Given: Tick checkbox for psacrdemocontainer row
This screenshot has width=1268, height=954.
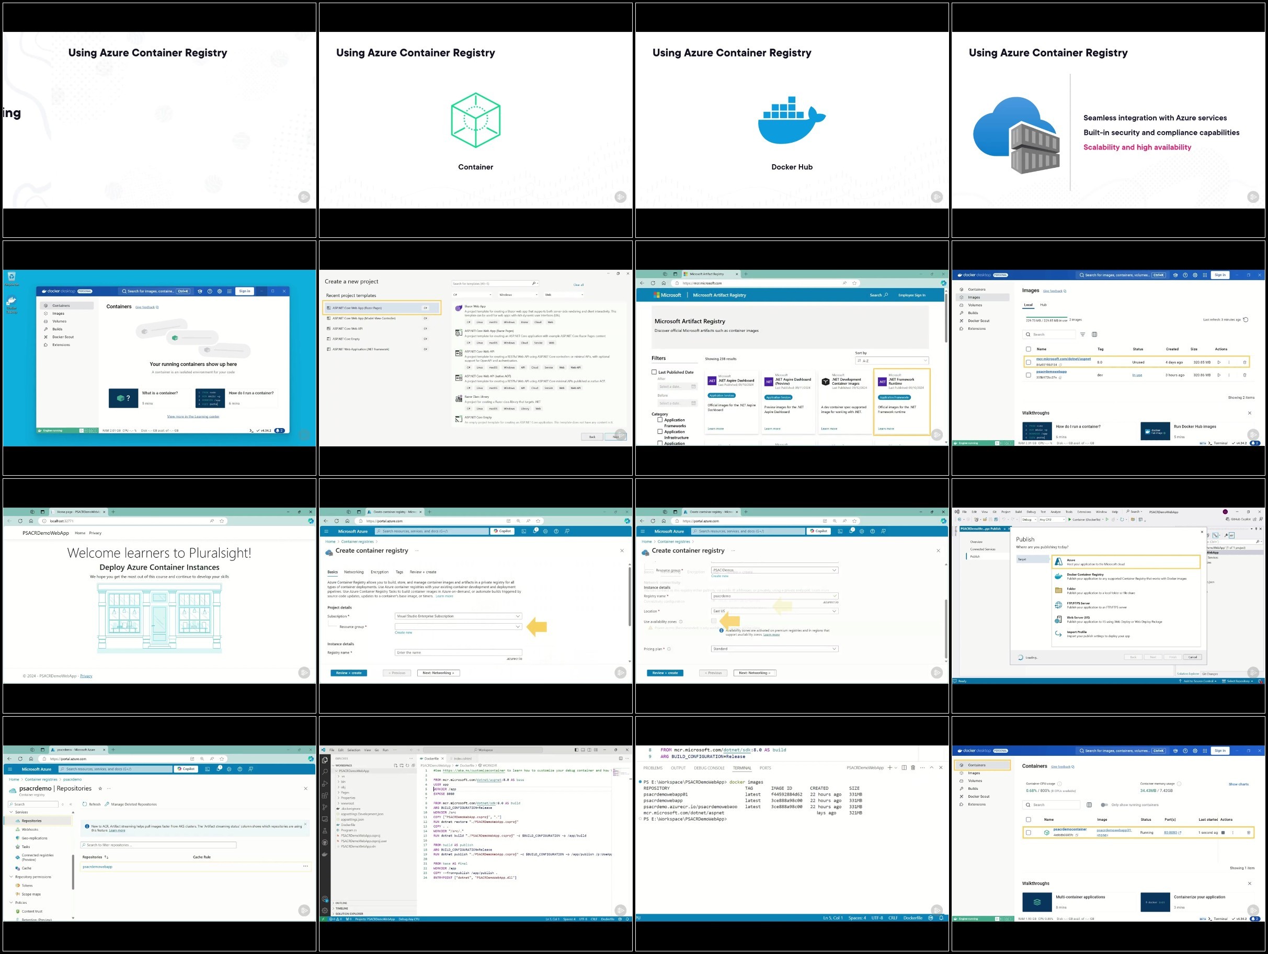Looking at the screenshot, I should pos(1029,833).
